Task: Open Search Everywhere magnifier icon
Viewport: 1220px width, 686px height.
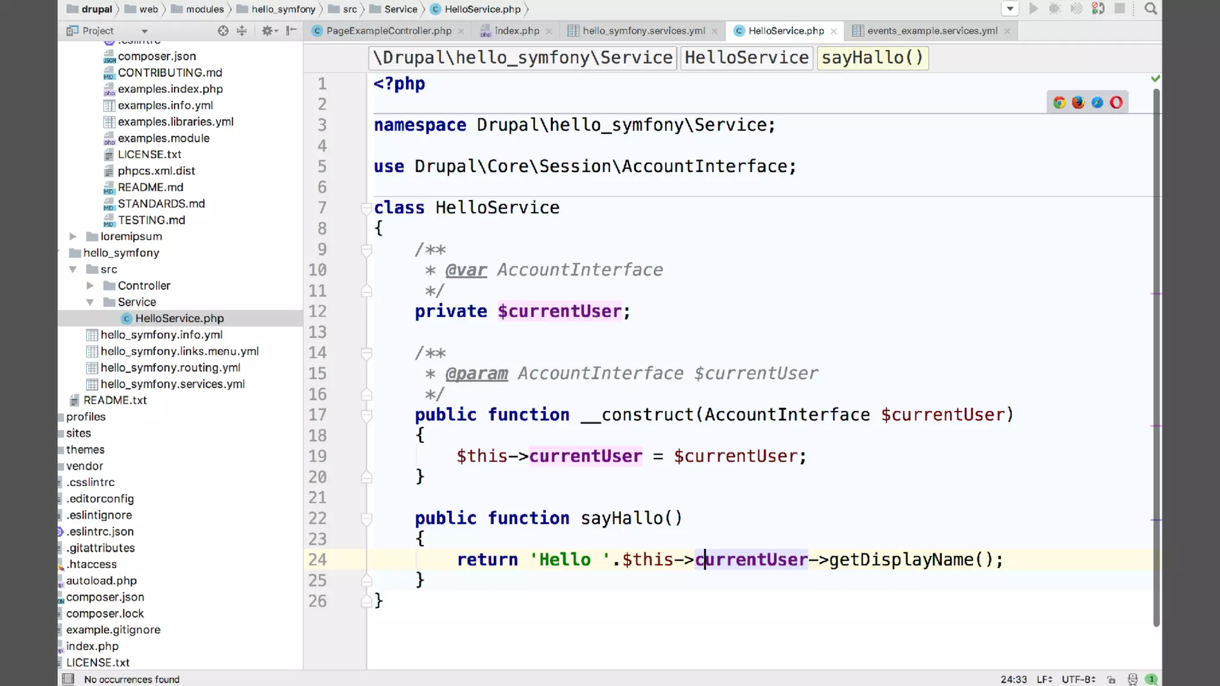Action: tap(1150, 9)
